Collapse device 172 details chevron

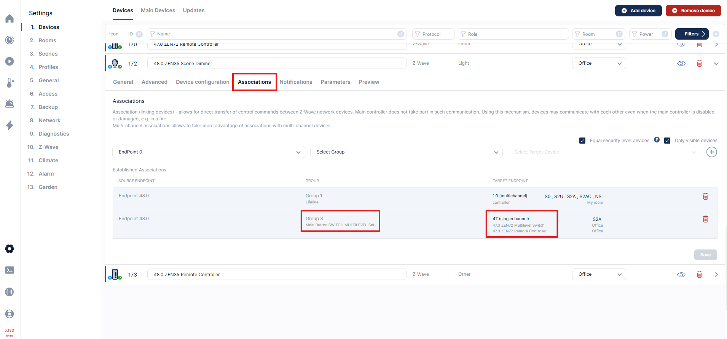point(716,64)
